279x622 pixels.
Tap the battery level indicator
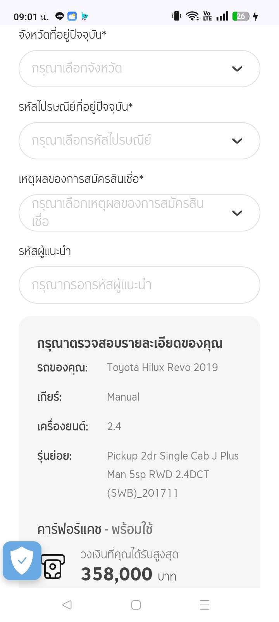pyautogui.click(x=240, y=16)
